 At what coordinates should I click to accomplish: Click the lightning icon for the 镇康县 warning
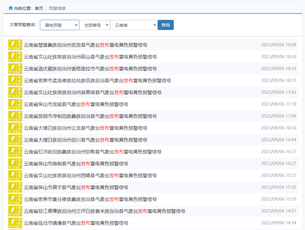(15, 223)
